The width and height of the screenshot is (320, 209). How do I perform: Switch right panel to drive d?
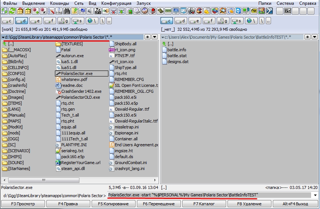pos(181,21)
